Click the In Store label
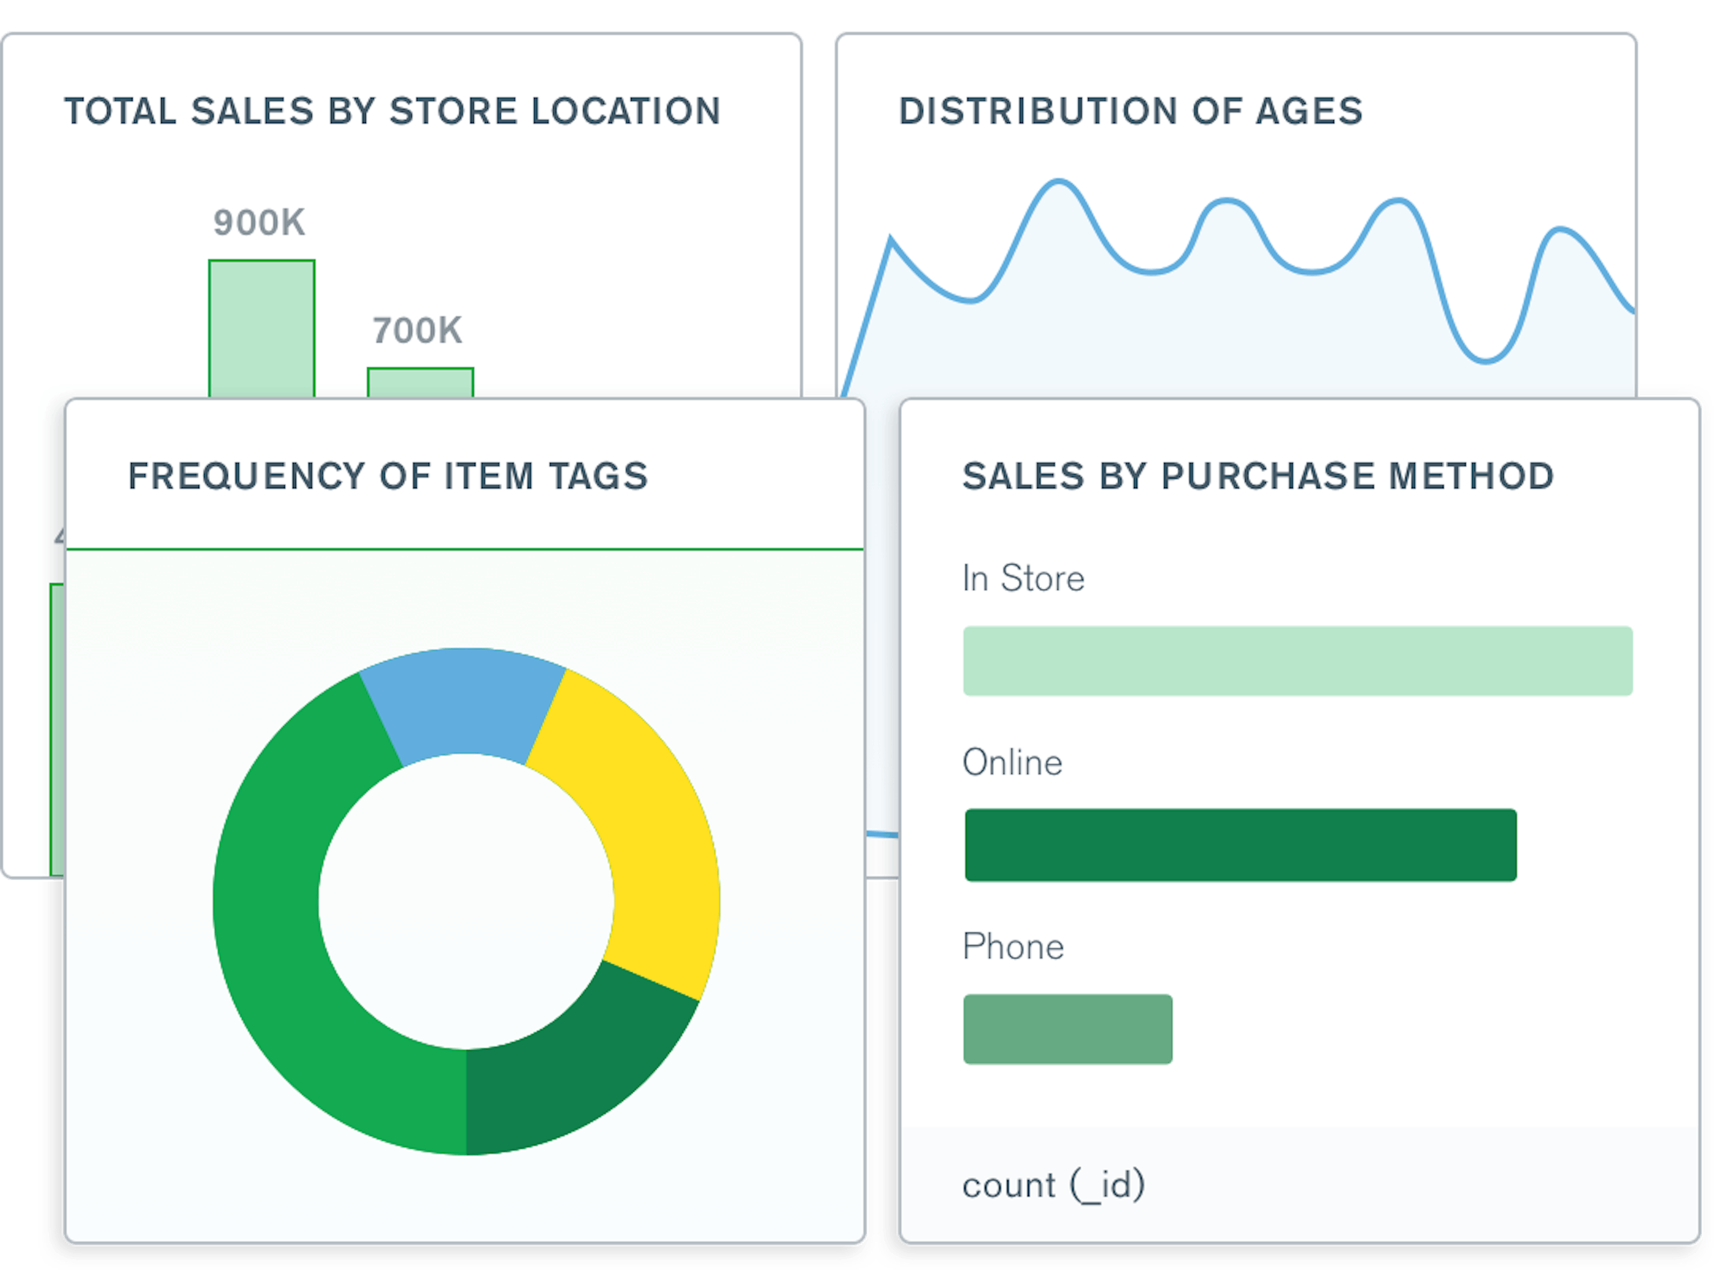1730x1270 pixels. pos(1024,578)
